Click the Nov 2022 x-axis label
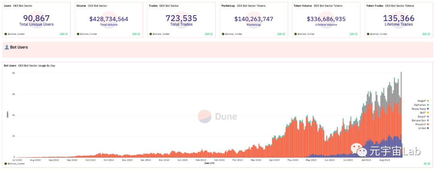This screenshot has height=170, width=435. [127, 160]
